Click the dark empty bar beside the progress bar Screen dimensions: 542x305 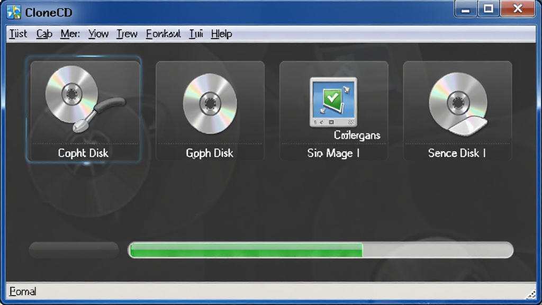click(x=74, y=250)
